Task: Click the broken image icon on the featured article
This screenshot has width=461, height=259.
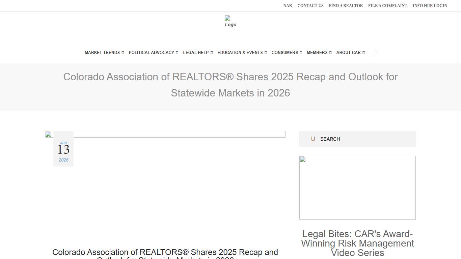Action: point(48,134)
